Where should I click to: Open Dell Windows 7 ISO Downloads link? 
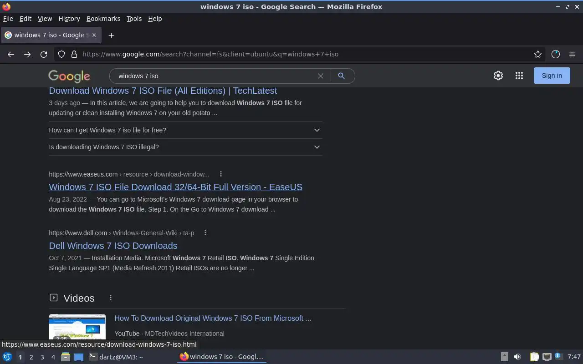[113, 246]
